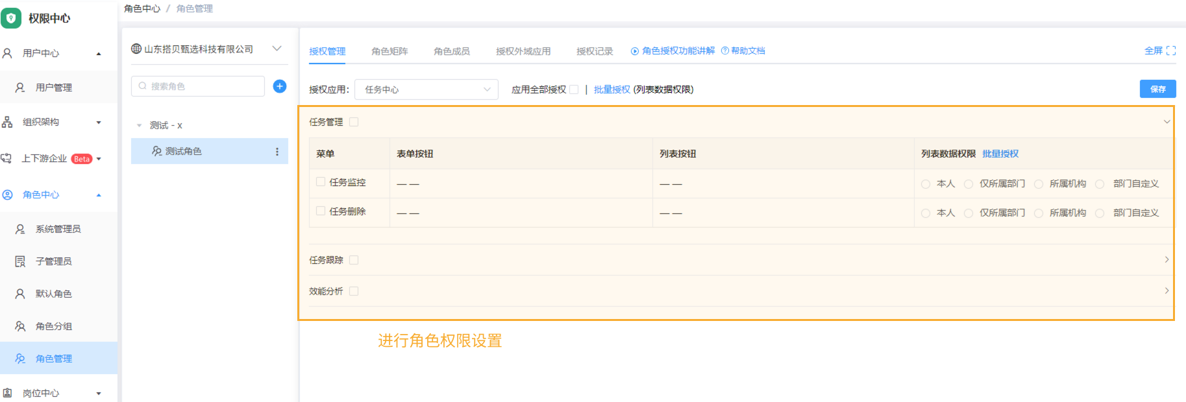Add a new role with the blue plus button
1186x402 pixels.
tap(280, 86)
